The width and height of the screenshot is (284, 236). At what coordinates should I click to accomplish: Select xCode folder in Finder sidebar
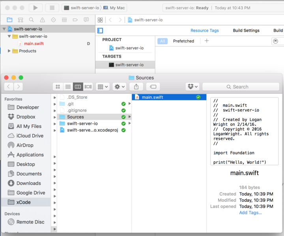(x=26, y=202)
